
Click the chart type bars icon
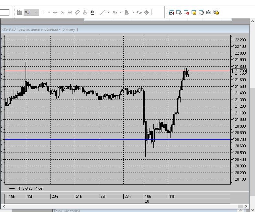point(19,12)
